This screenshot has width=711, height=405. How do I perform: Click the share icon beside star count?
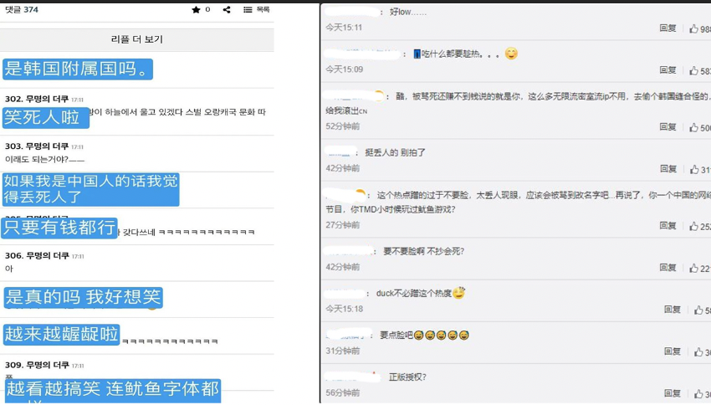pos(227,10)
